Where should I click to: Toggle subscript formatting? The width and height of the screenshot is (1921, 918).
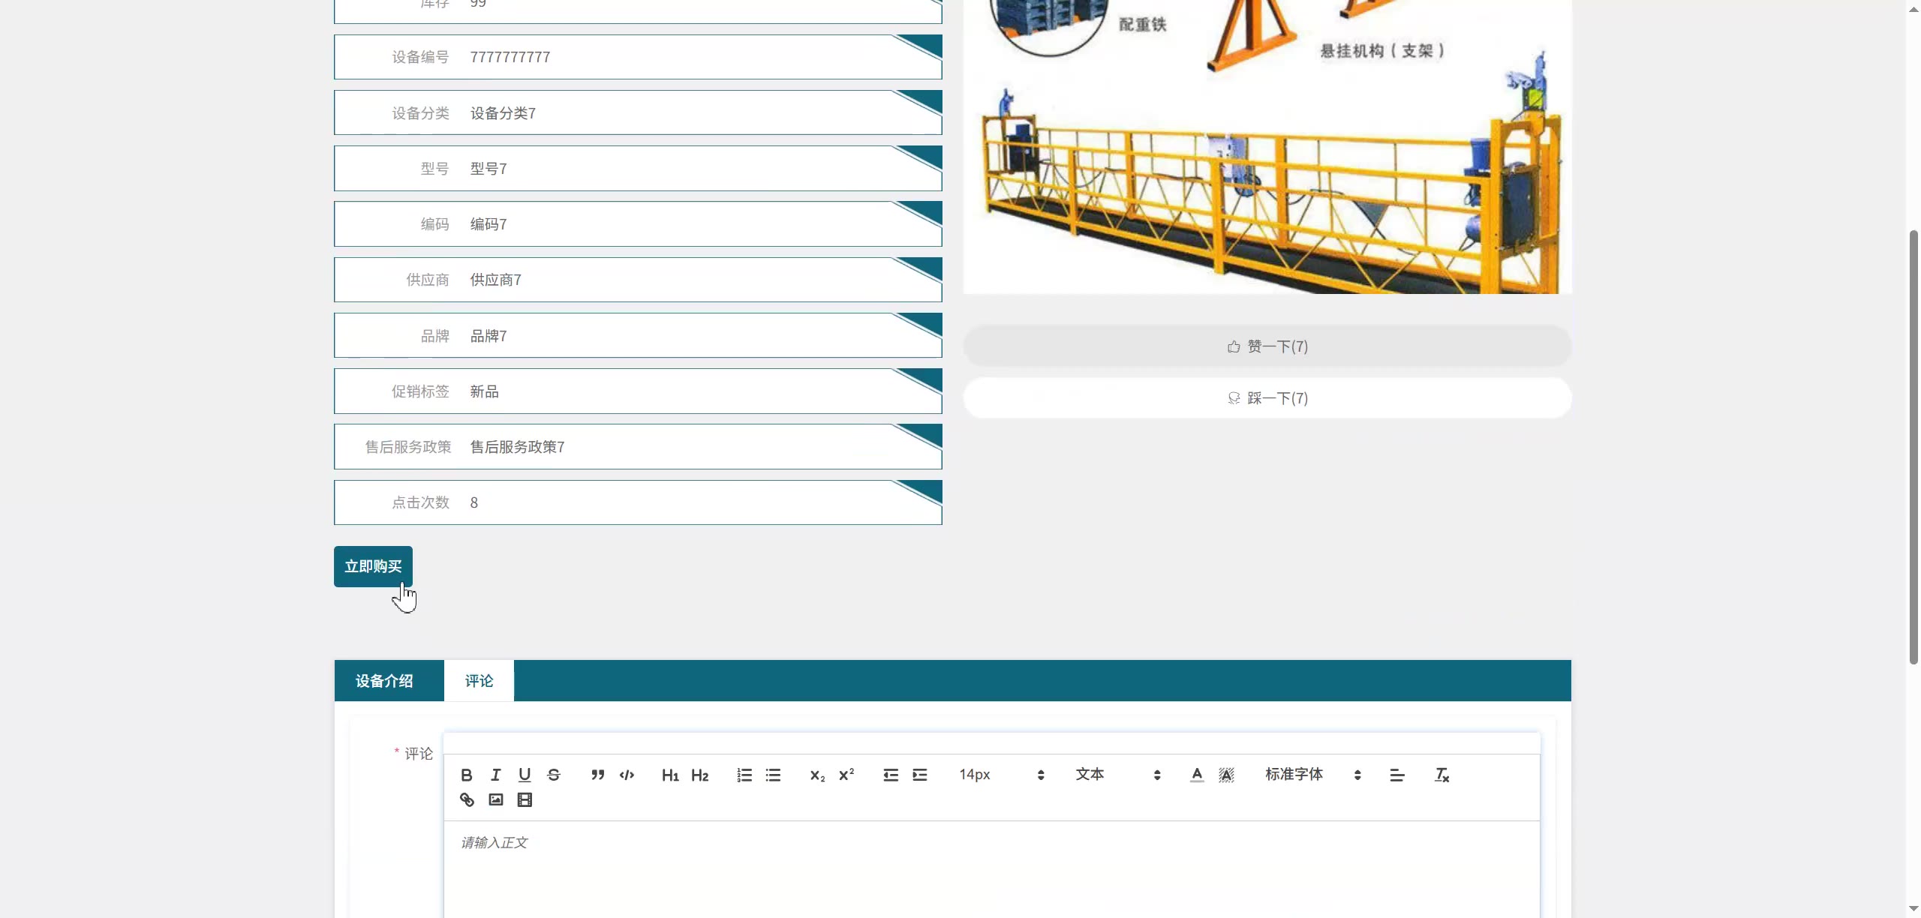(x=817, y=775)
